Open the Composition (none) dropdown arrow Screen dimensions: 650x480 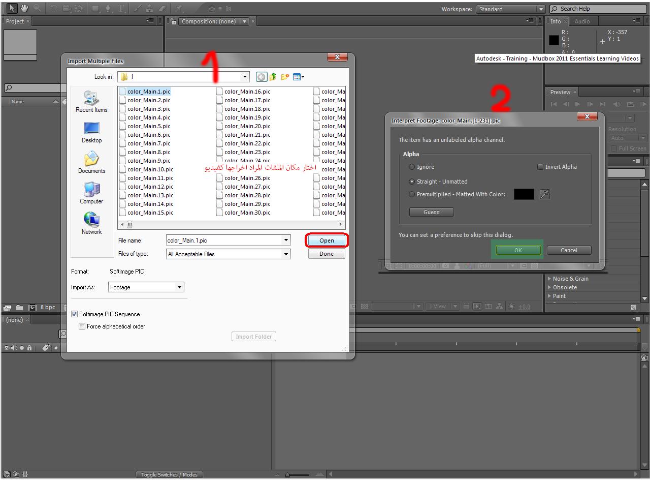245,21
